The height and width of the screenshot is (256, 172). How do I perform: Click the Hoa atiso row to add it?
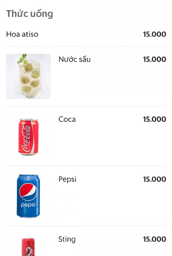pyautogui.click(x=86, y=34)
